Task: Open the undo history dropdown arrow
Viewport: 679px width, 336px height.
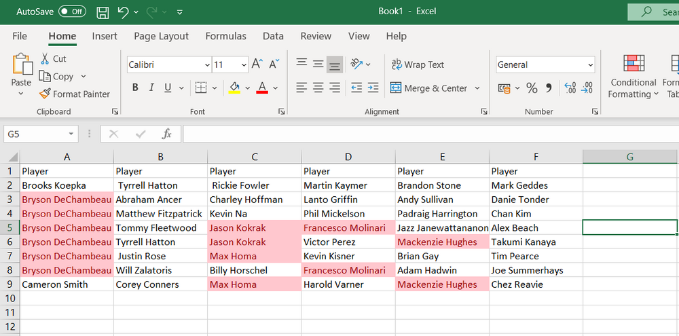Action: [x=136, y=12]
